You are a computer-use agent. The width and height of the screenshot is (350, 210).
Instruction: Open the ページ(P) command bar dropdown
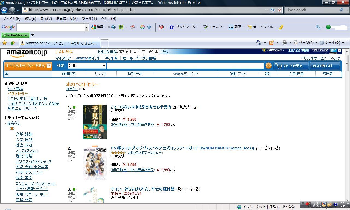tap(306, 43)
